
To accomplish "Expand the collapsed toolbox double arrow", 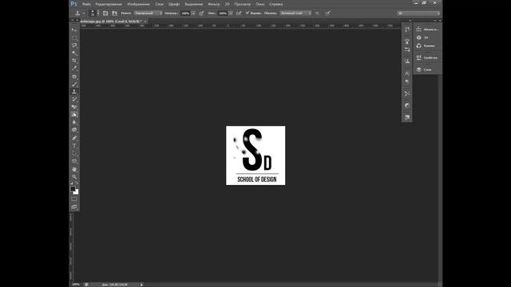I will [x=73, y=21].
